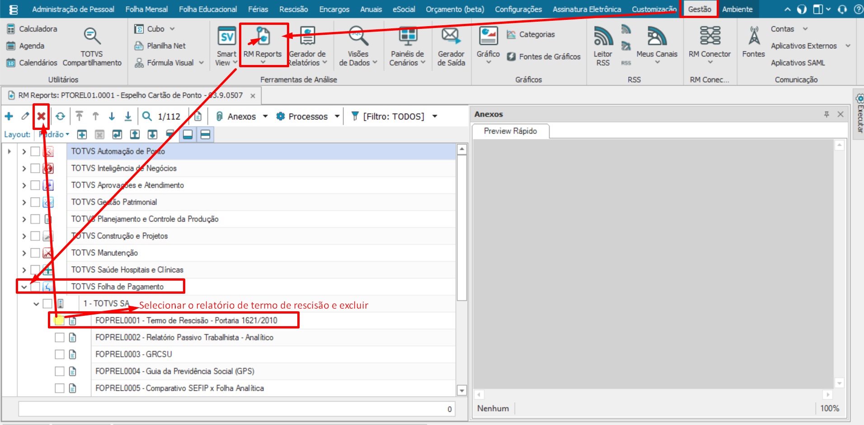This screenshot has height=425, width=864.
Task: Open Fontes de Gráficos
Action: pos(544,57)
